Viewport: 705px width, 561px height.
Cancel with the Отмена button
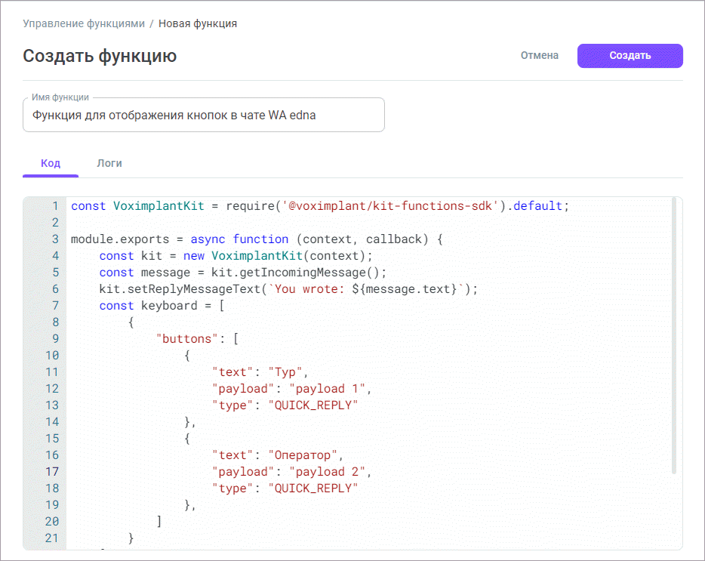(x=540, y=55)
